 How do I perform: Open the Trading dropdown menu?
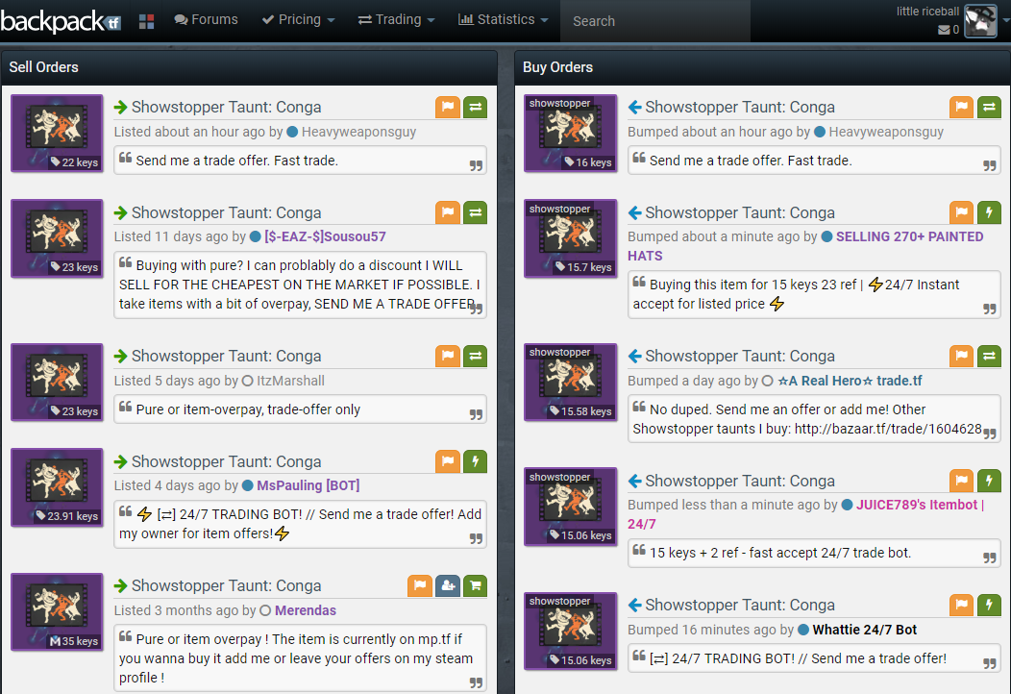point(396,20)
